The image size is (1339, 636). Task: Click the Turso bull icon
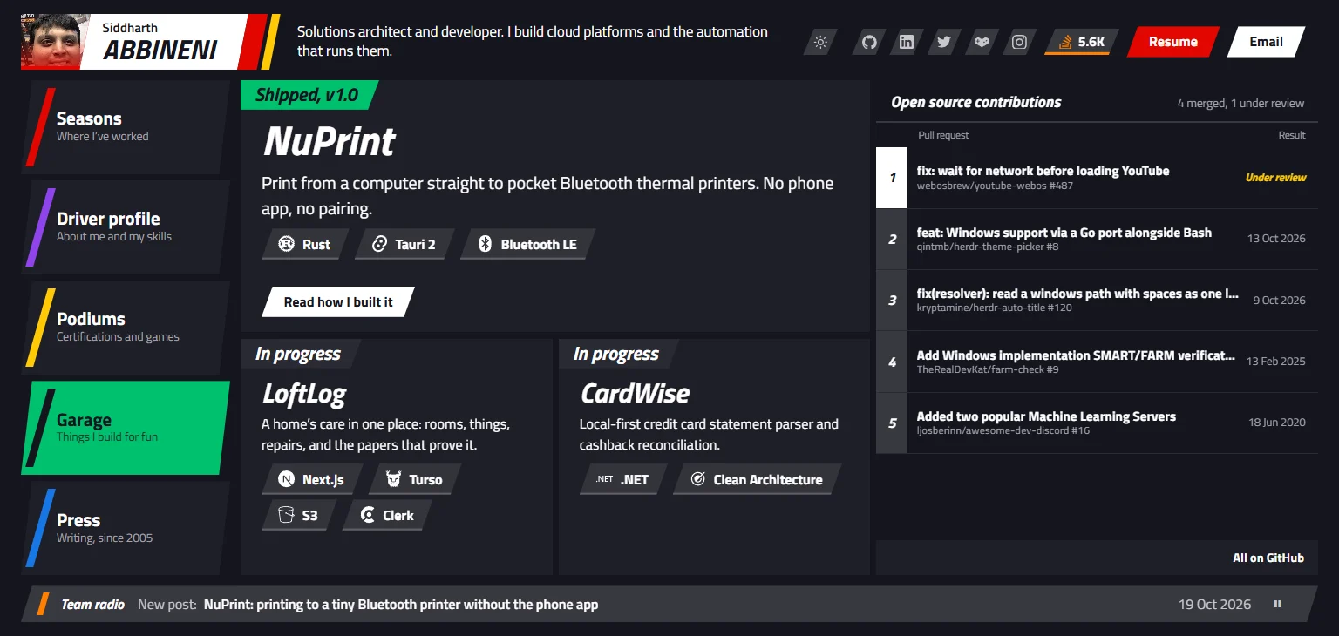click(x=393, y=479)
